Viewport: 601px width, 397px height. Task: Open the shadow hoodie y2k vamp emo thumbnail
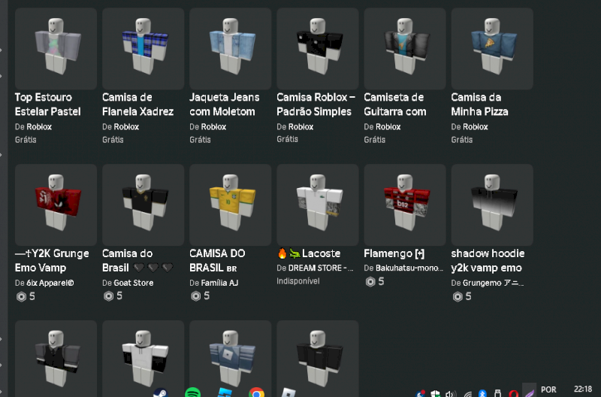click(x=492, y=205)
